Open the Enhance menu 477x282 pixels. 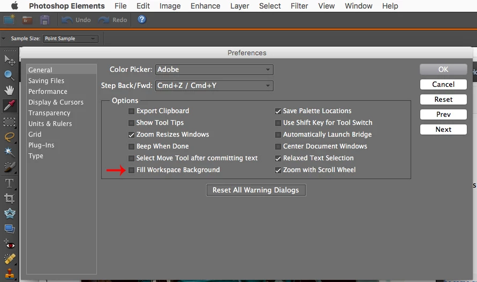click(206, 6)
